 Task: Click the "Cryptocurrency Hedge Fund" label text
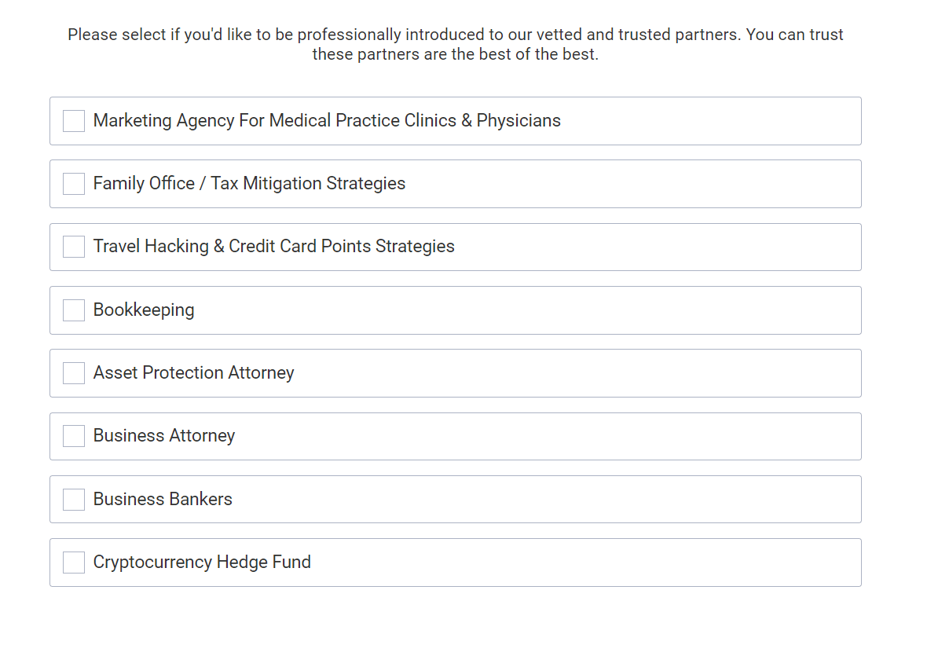click(x=202, y=563)
